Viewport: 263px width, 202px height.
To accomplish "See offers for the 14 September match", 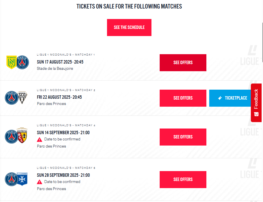I will point(183,137).
